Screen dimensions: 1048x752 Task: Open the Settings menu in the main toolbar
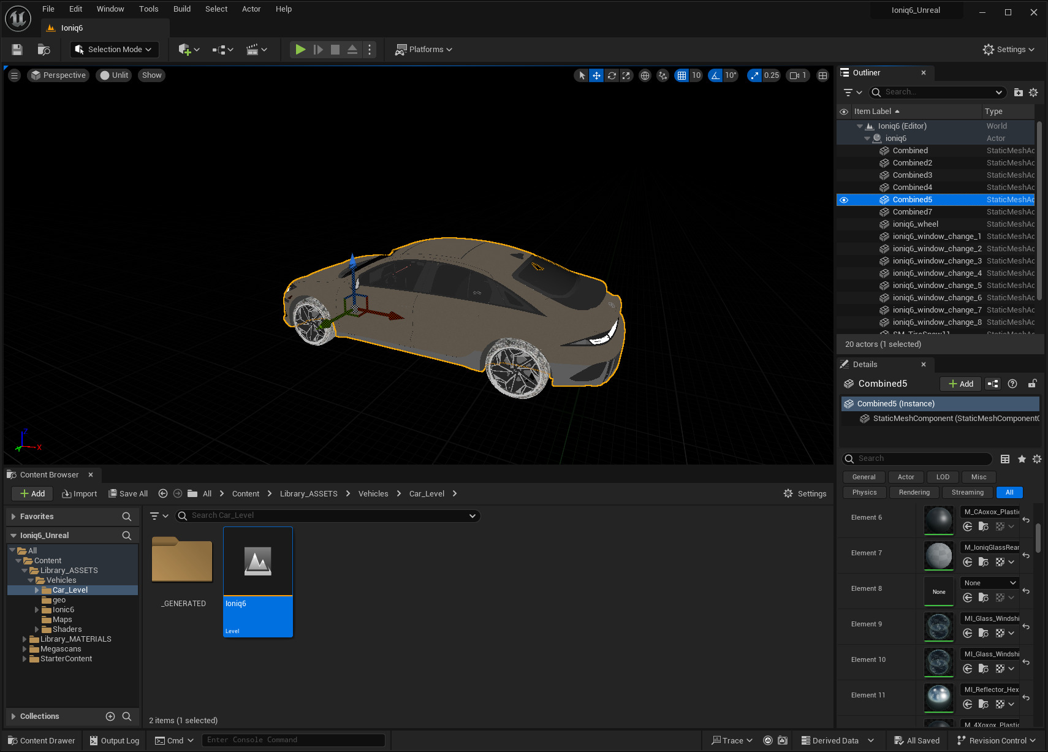pyautogui.click(x=1008, y=50)
